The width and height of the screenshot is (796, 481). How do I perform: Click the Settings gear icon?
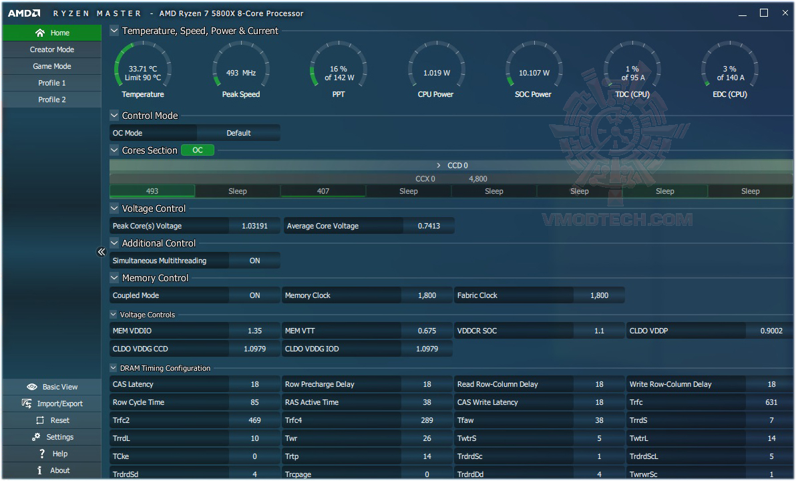tap(36, 437)
